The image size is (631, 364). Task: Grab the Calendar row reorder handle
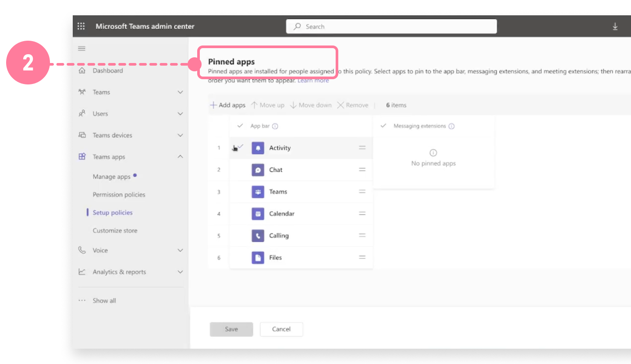point(362,213)
